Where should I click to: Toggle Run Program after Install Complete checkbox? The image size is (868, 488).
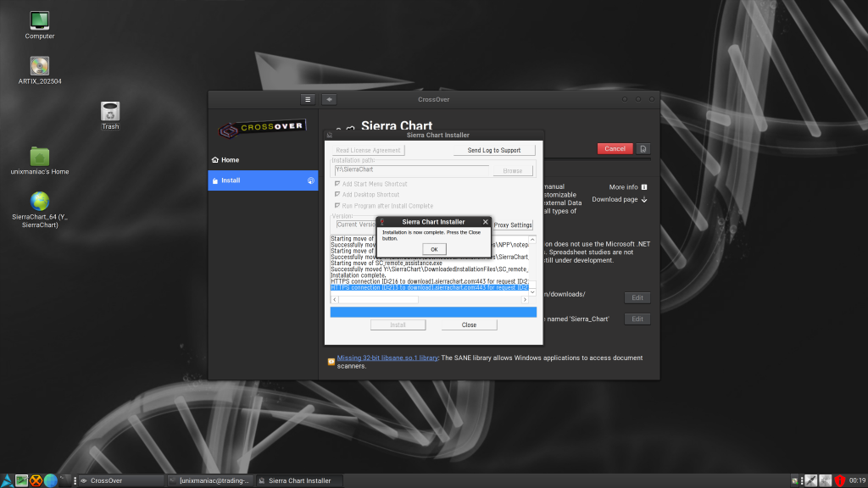(338, 206)
